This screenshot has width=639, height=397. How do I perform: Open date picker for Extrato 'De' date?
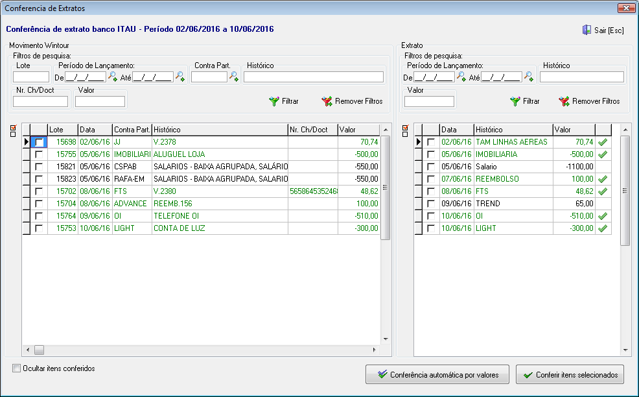click(461, 77)
